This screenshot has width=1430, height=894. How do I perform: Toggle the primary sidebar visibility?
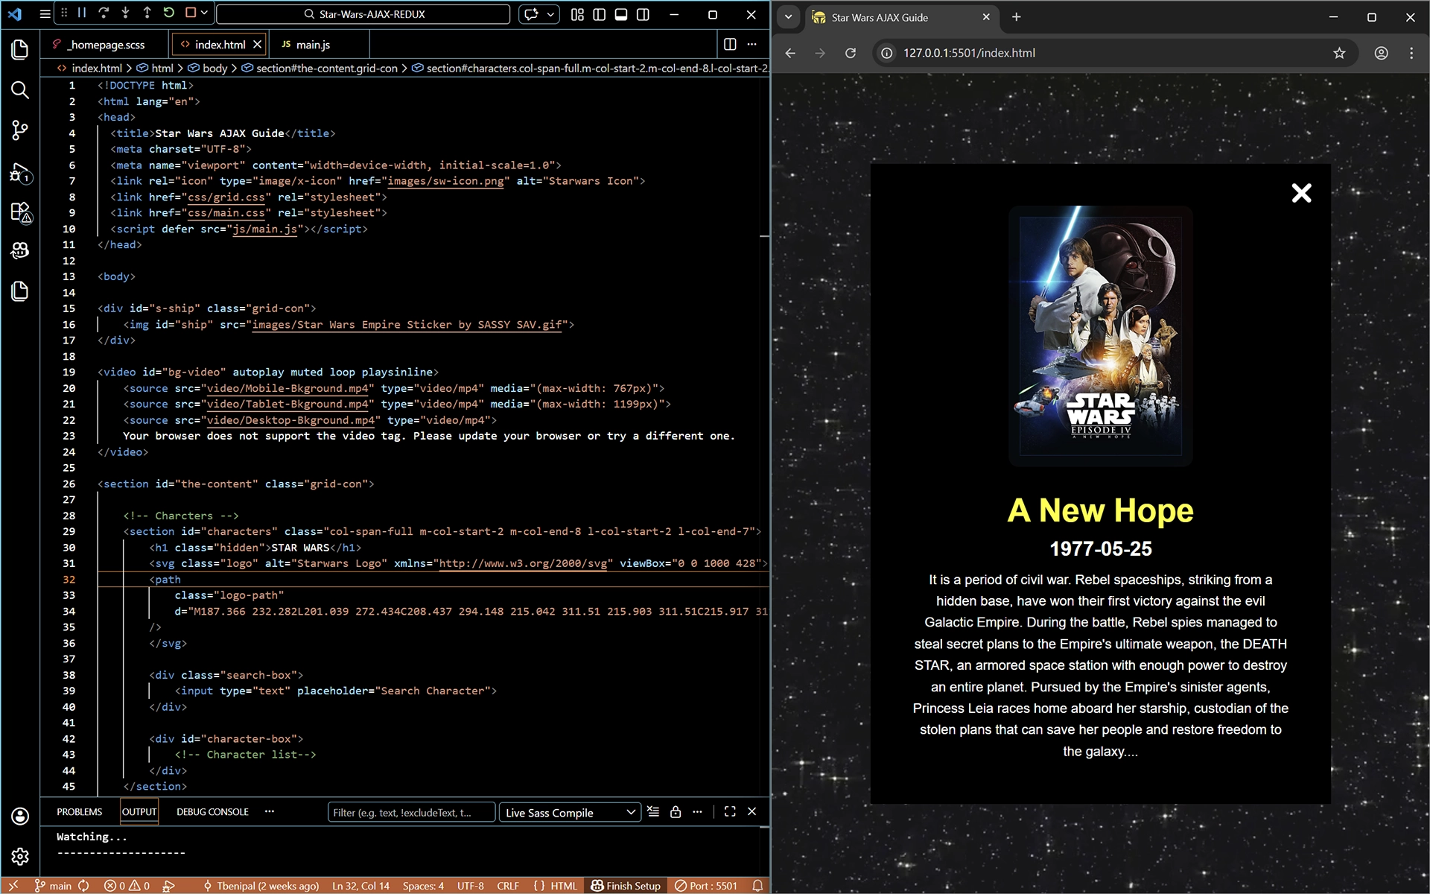point(599,14)
